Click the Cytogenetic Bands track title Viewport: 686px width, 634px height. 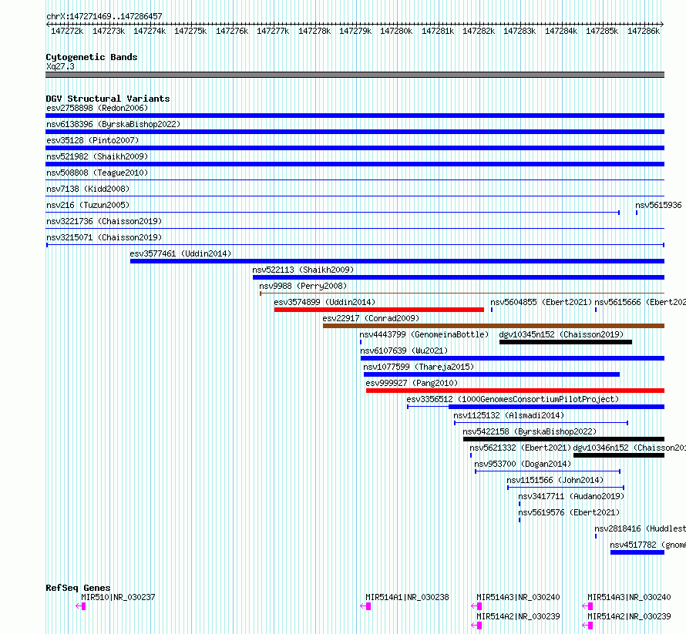[92, 57]
